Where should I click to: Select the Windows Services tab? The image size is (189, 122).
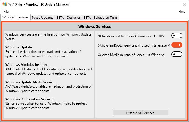click(x=15, y=17)
